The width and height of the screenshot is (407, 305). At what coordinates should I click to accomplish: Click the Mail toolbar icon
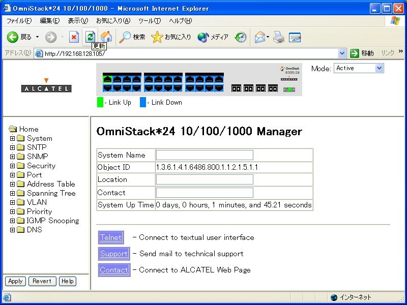[x=260, y=37]
